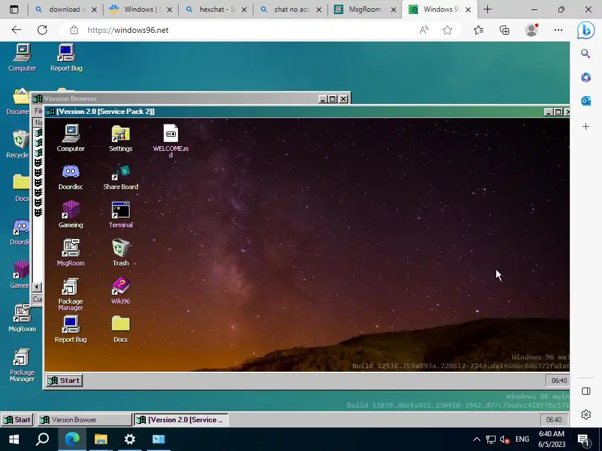Show hidden system tray icons
The width and height of the screenshot is (602, 451).
point(476,439)
